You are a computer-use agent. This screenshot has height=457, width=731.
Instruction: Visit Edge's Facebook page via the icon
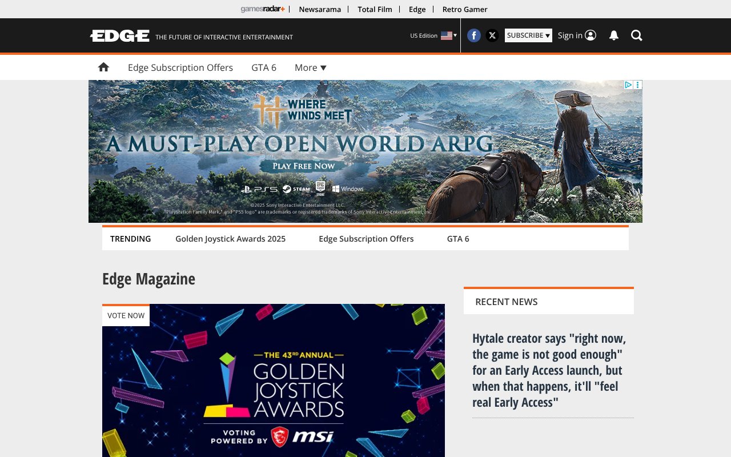(x=474, y=35)
